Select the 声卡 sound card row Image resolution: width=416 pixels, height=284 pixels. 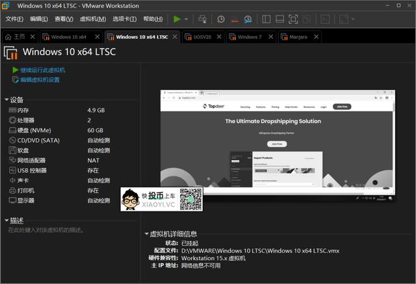pos(71,180)
